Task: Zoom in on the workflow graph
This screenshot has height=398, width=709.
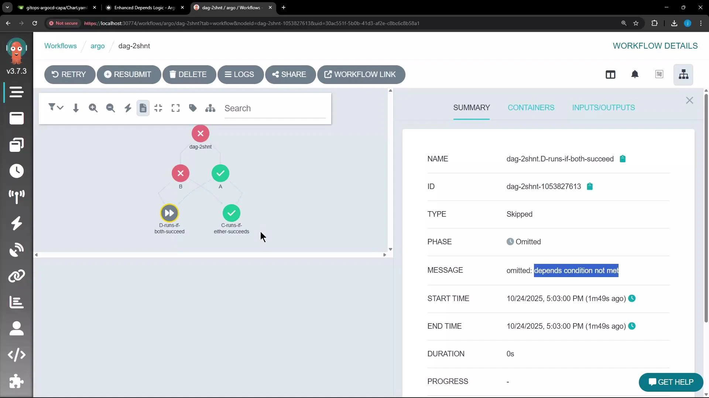Action: [x=93, y=108]
